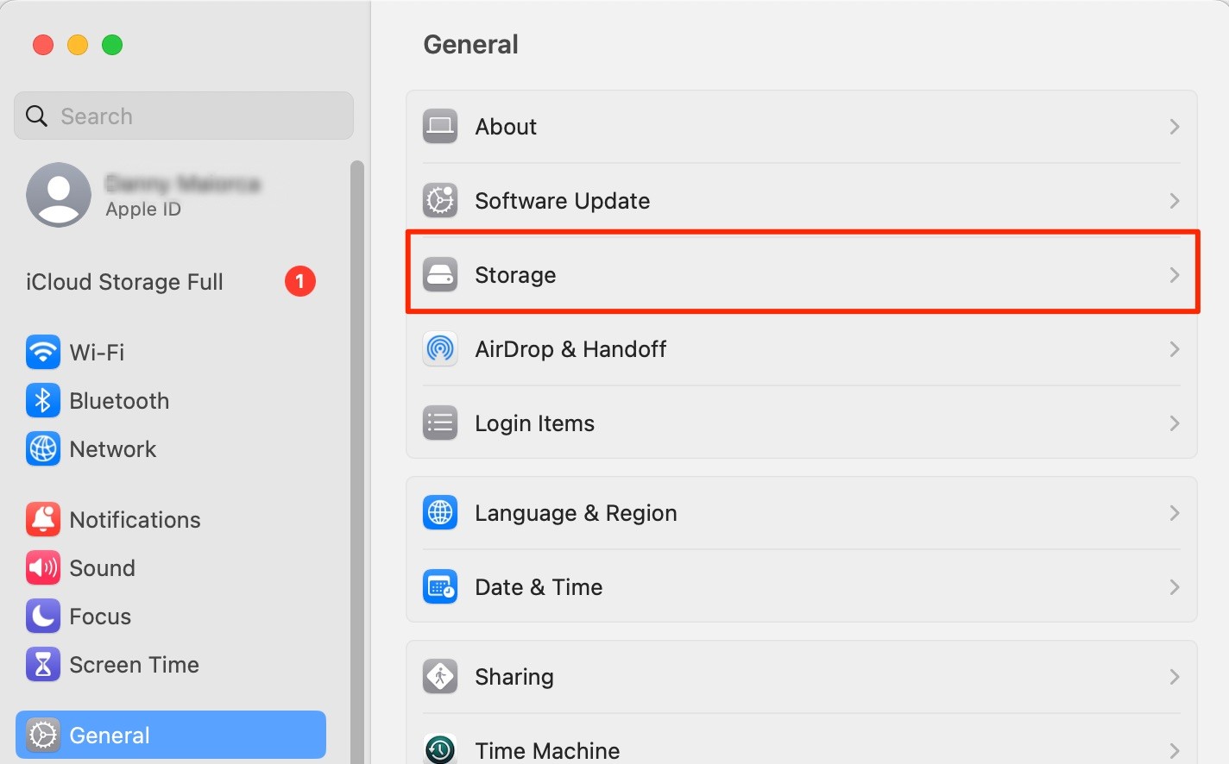Select Focus label in the sidebar

click(100, 616)
